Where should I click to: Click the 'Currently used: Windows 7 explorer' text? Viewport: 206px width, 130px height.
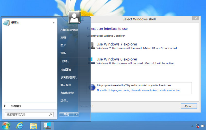click(x=106, y=36)
